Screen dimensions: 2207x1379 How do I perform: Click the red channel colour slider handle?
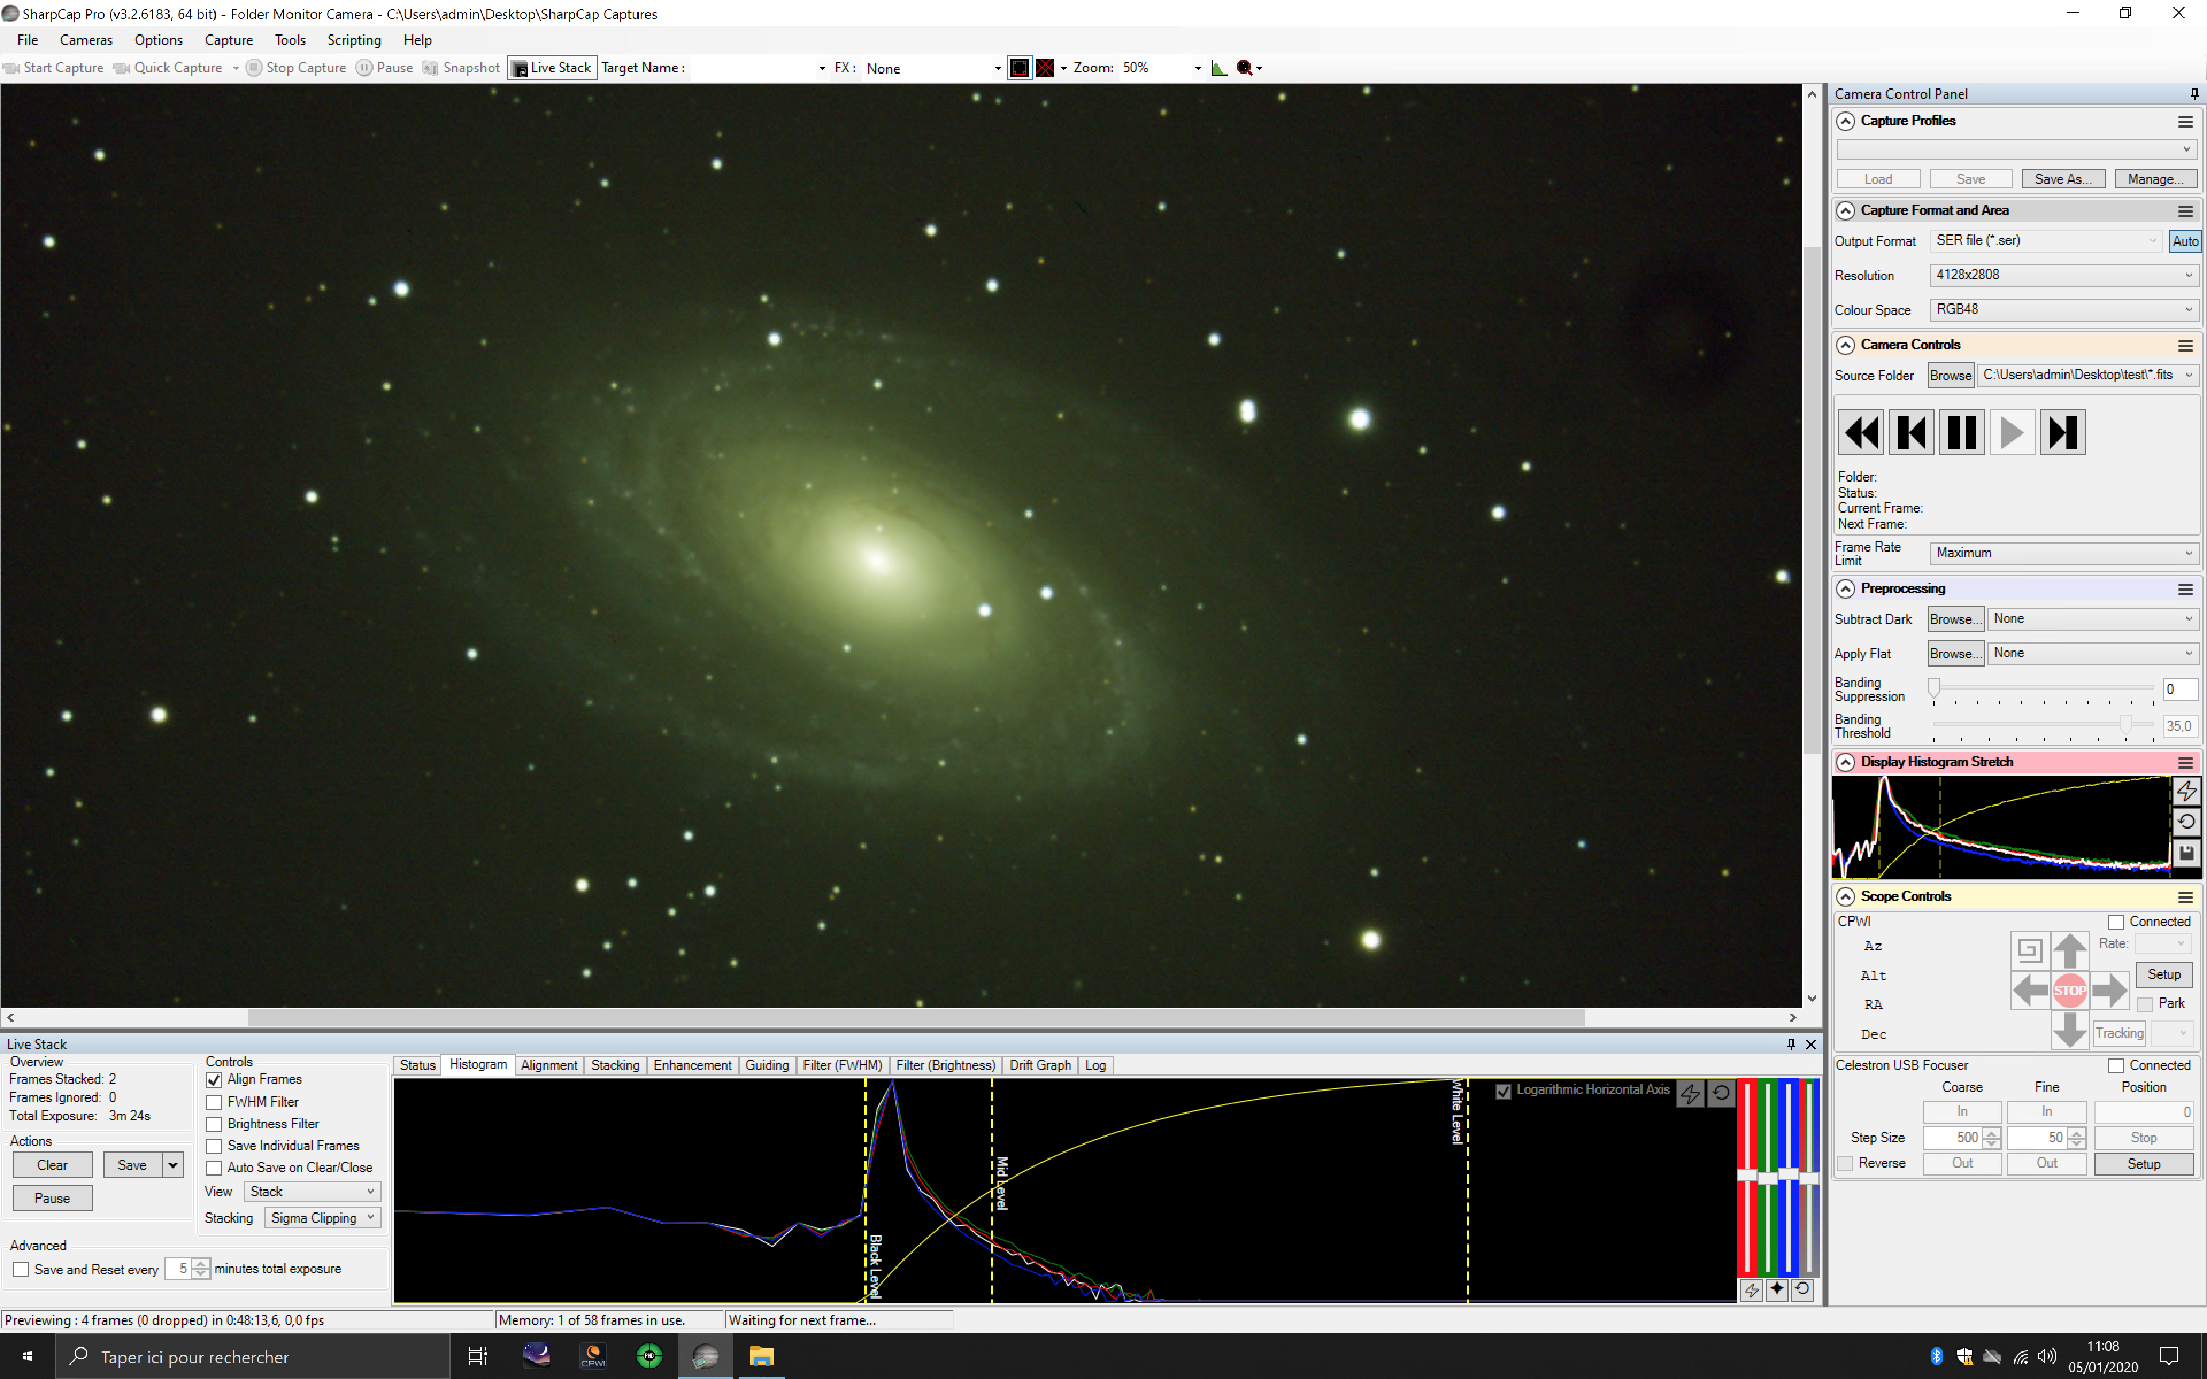pos(1747,1176)
